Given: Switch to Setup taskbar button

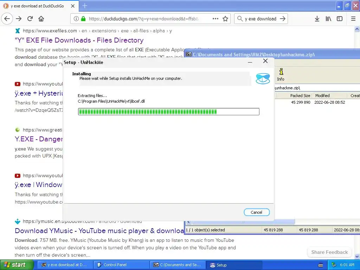Looking at the screenshot, I should pyautogui.click(x=234, y=265).
